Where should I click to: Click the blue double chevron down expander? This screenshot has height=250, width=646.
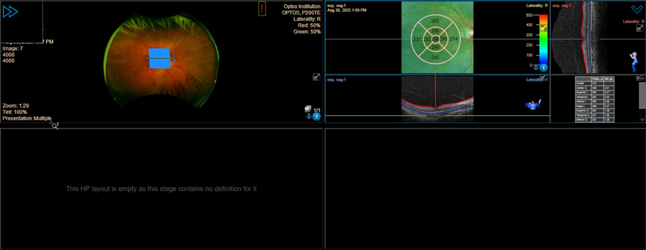pyautogui.click(x=636, y=8)
